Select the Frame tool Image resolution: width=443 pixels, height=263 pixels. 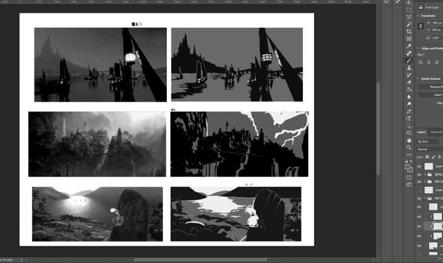[409, 38]
